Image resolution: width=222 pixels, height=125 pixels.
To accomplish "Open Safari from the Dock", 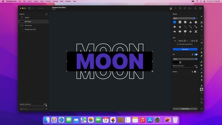I will pos(61,120).
